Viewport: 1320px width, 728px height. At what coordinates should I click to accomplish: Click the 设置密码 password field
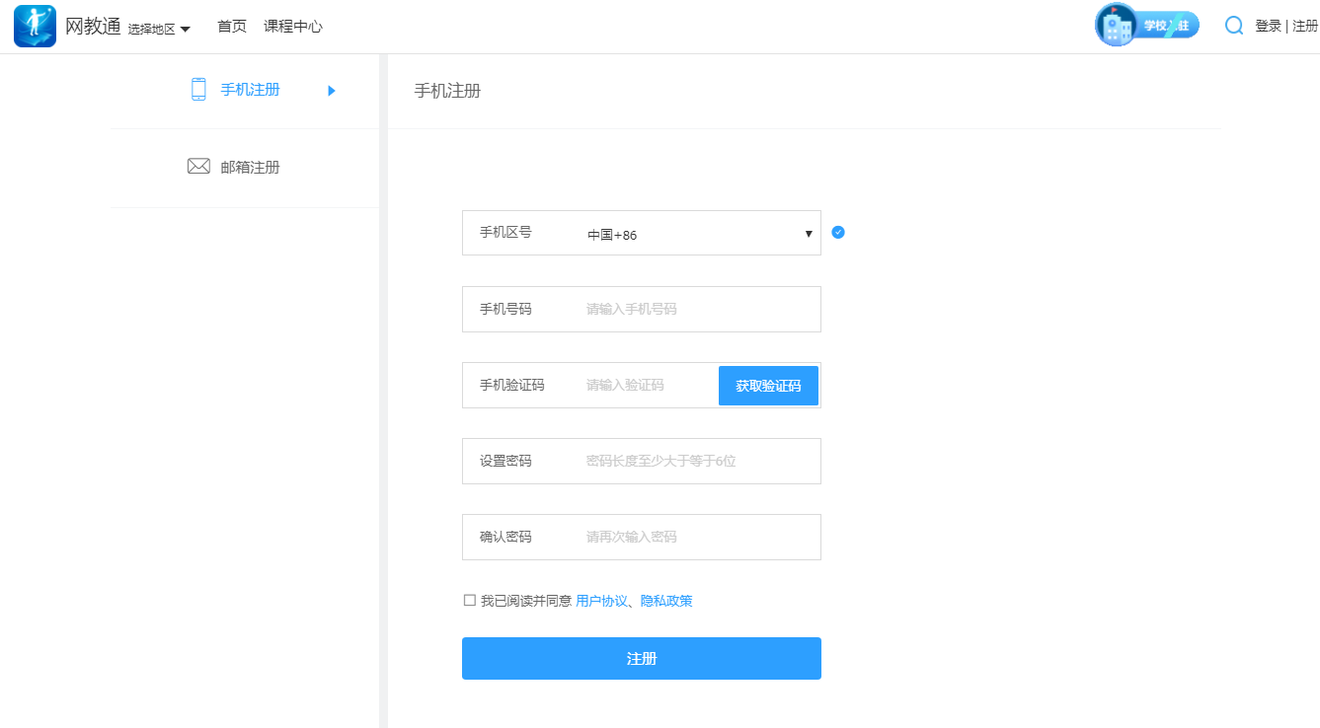(x=699, y=462)
